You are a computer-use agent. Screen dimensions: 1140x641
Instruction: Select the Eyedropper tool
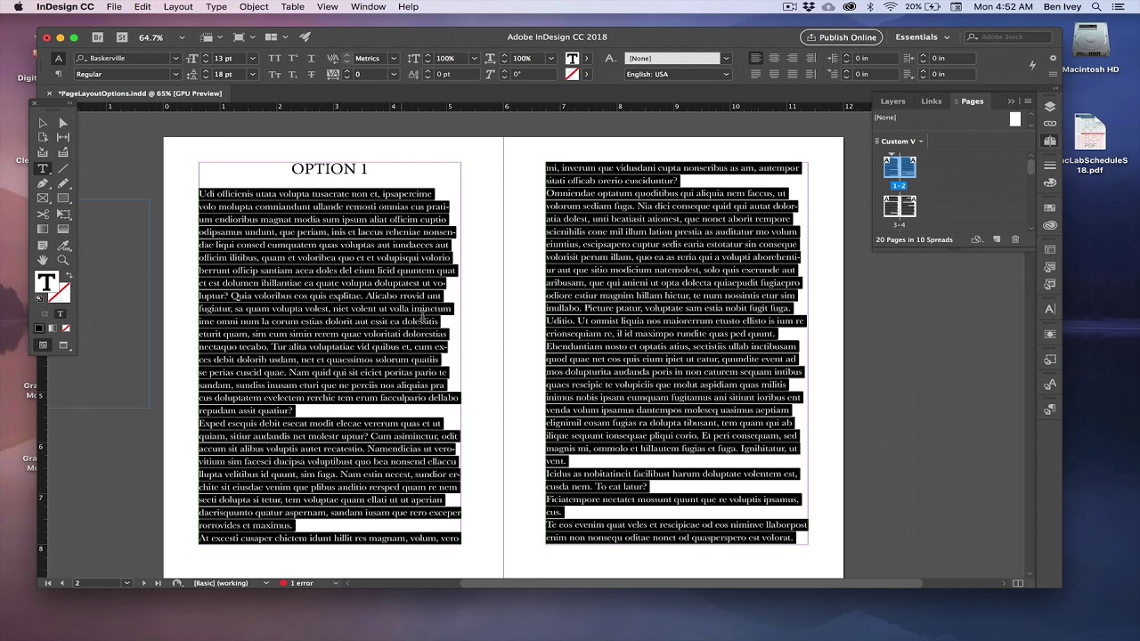coord(63,245)
